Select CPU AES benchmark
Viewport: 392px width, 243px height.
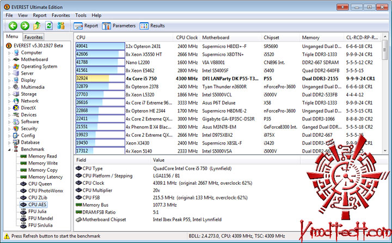pyautogui.click(x=37, y=204)
